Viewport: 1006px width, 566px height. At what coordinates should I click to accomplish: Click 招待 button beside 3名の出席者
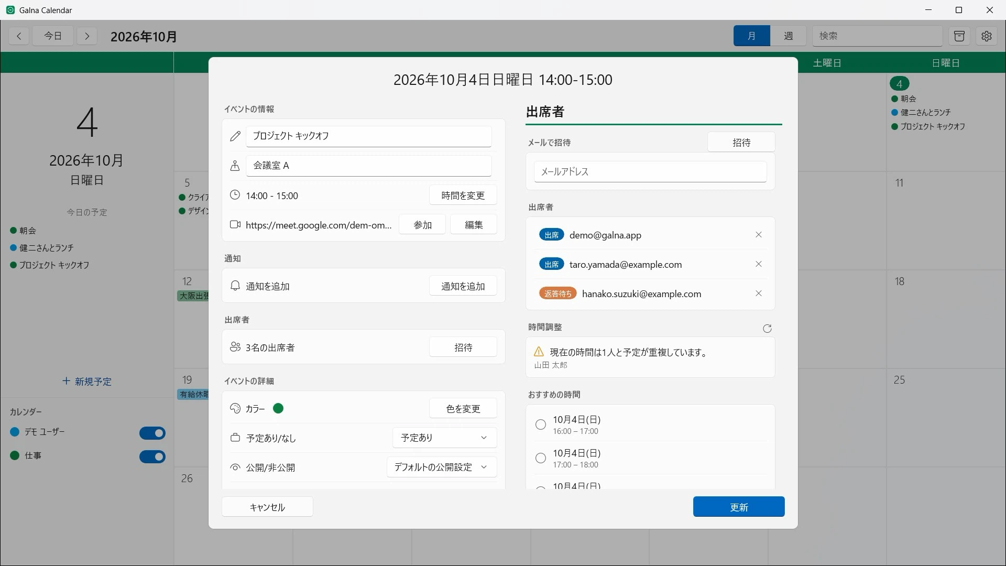coord(463,347)
